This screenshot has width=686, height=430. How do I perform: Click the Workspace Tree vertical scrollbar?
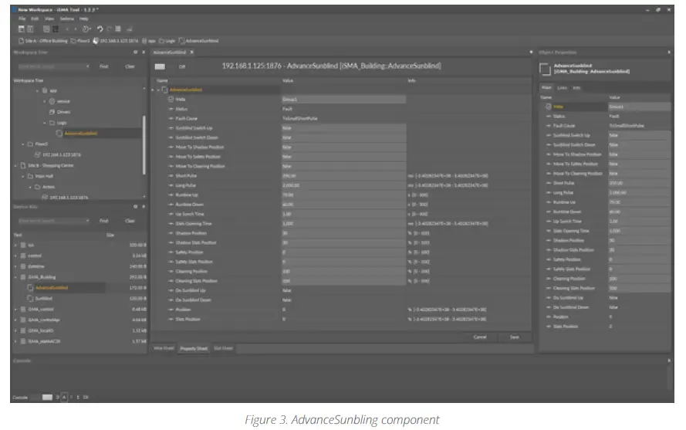pos(144,145)
